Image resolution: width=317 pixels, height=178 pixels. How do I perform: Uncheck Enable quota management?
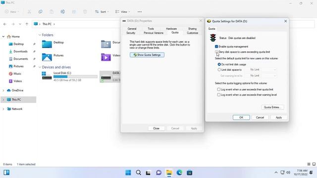coord(216,46)
